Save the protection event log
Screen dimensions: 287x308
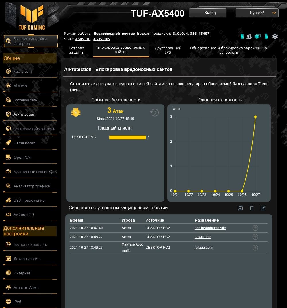[240, 208]
